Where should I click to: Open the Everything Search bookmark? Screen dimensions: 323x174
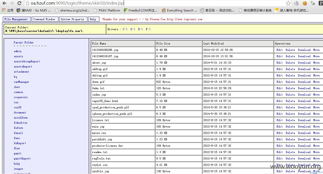click(179, 10)
